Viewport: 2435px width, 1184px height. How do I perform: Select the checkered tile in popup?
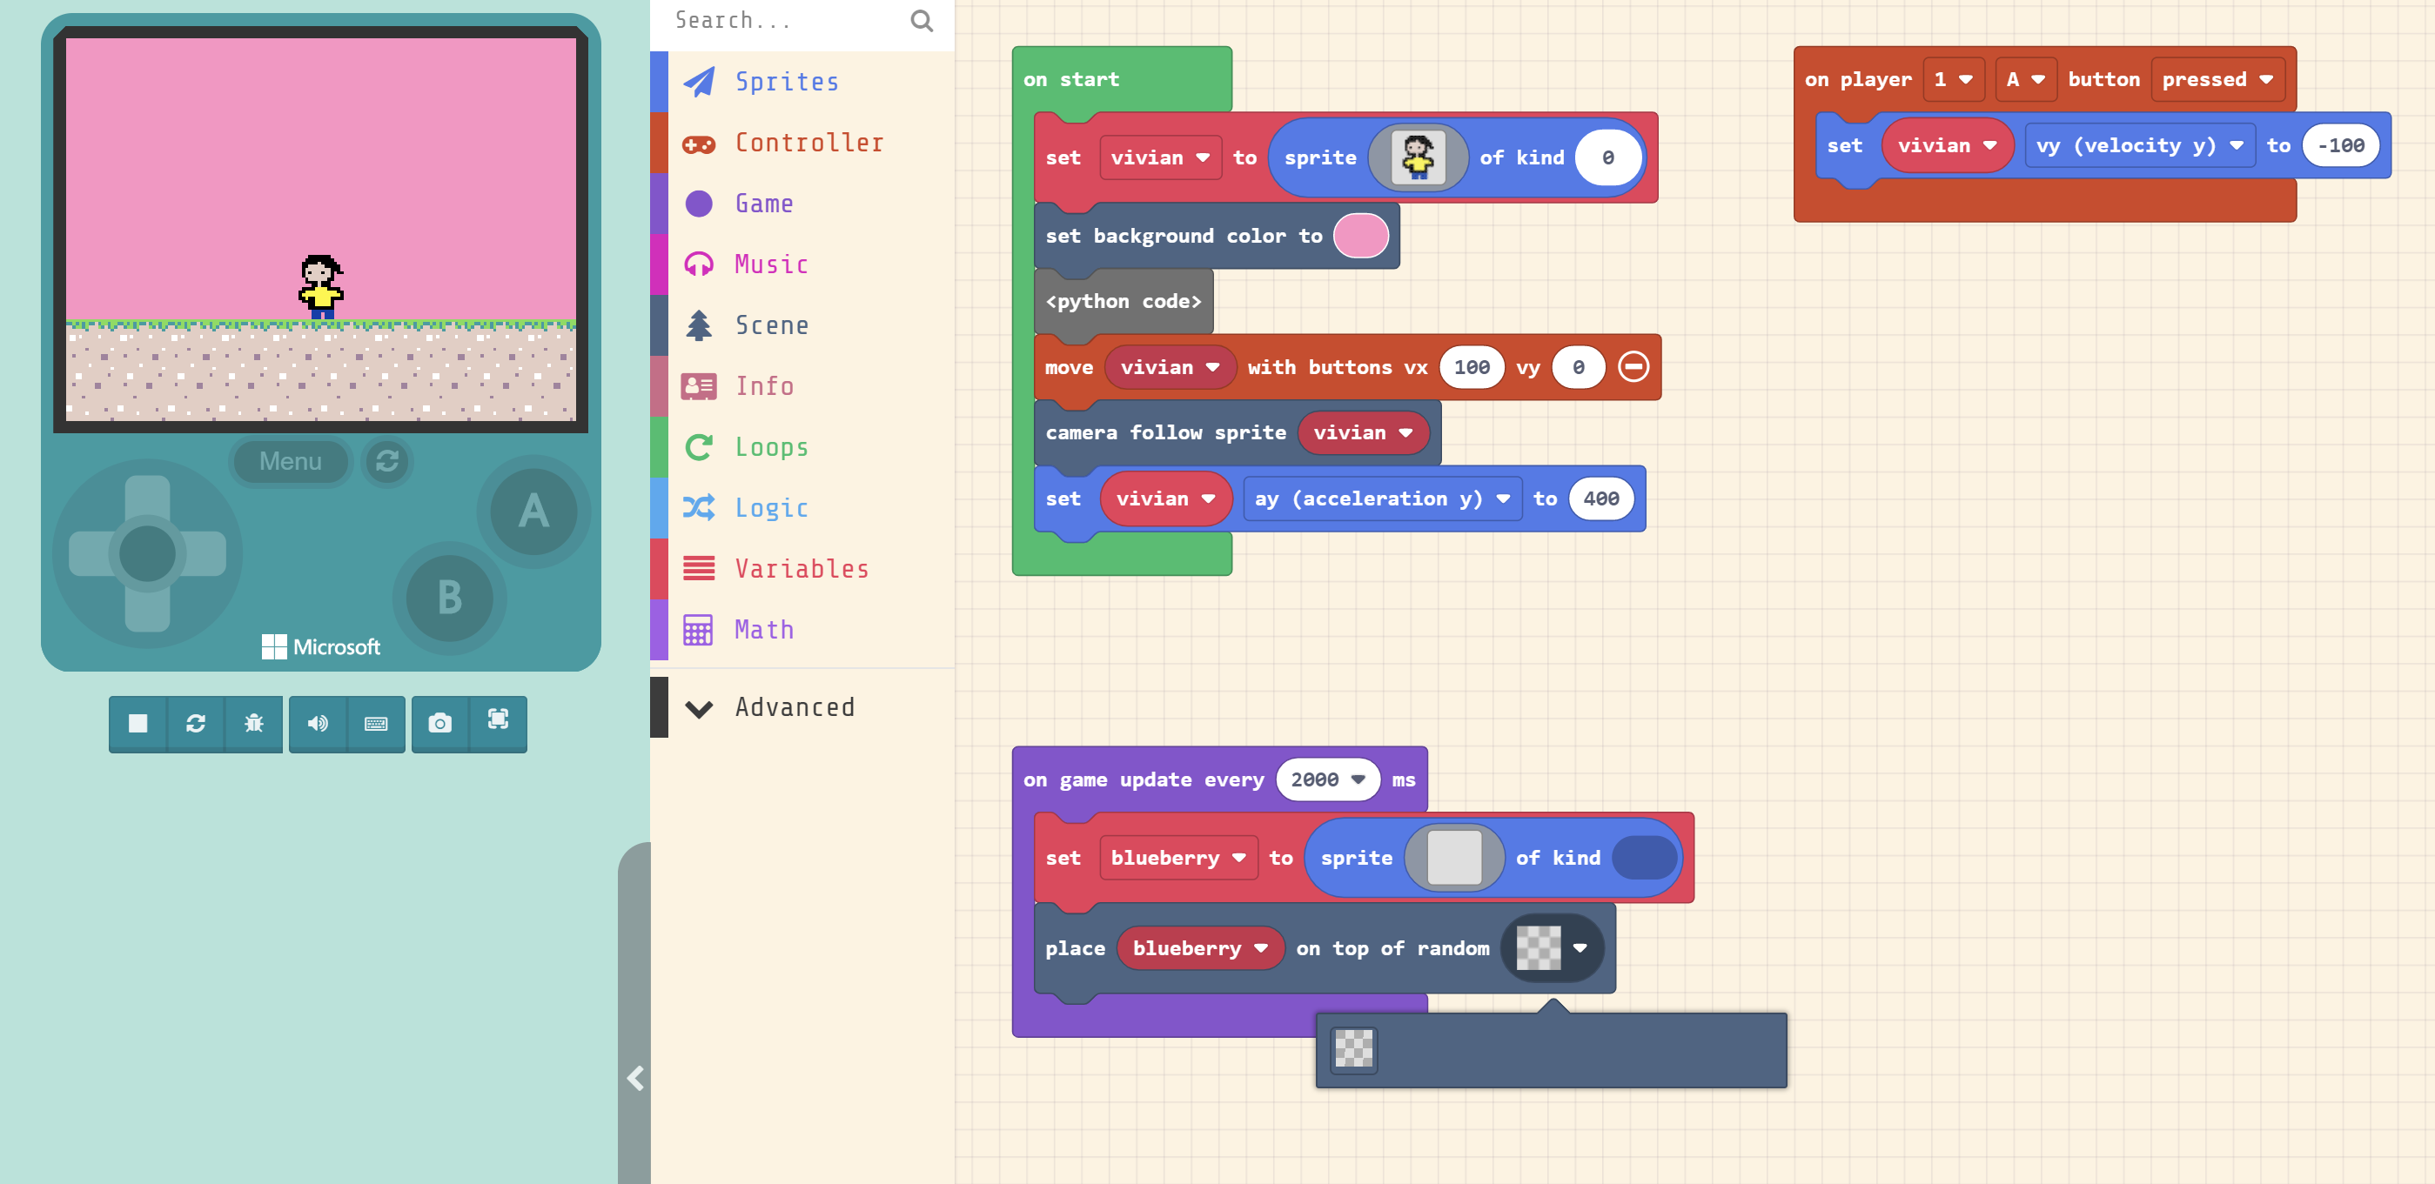1352,1049
